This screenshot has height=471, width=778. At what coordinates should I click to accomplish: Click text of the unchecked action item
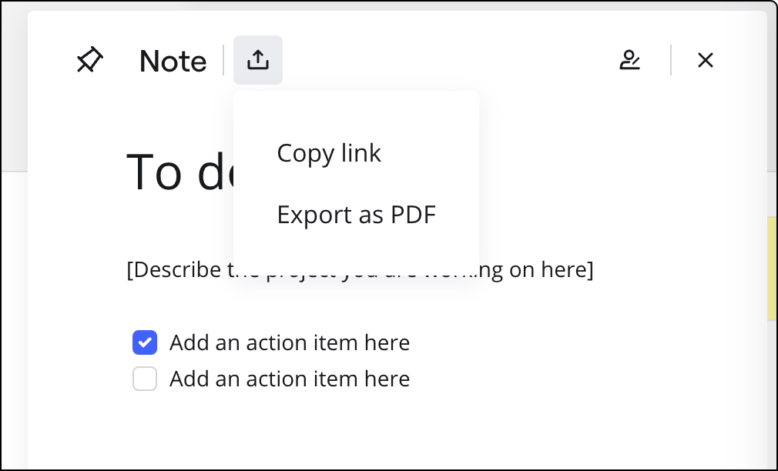290,379
